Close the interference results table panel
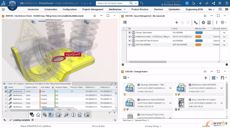This screenshot has height=129, width=230. (115, 84)
